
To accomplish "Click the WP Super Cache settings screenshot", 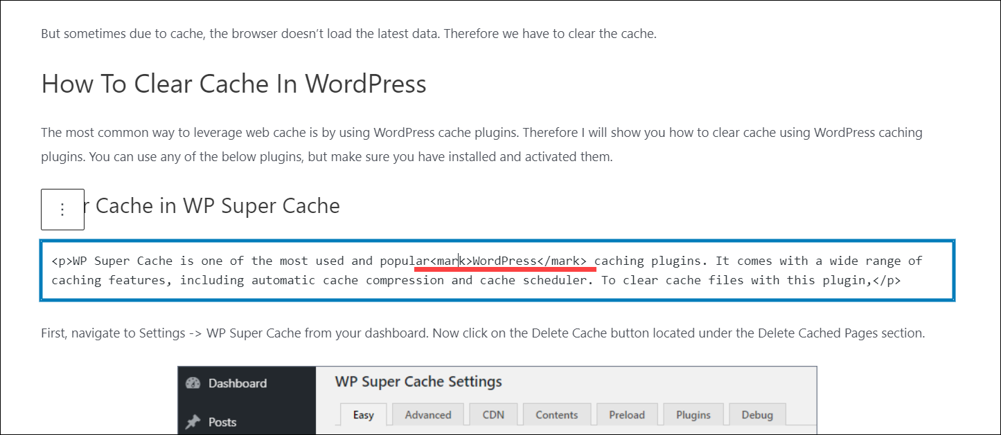I will point(497,400).
